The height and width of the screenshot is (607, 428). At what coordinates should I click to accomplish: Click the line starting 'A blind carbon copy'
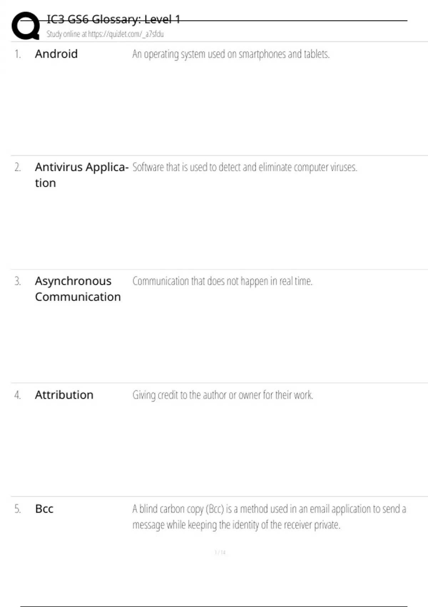click(x=269, y=509)
